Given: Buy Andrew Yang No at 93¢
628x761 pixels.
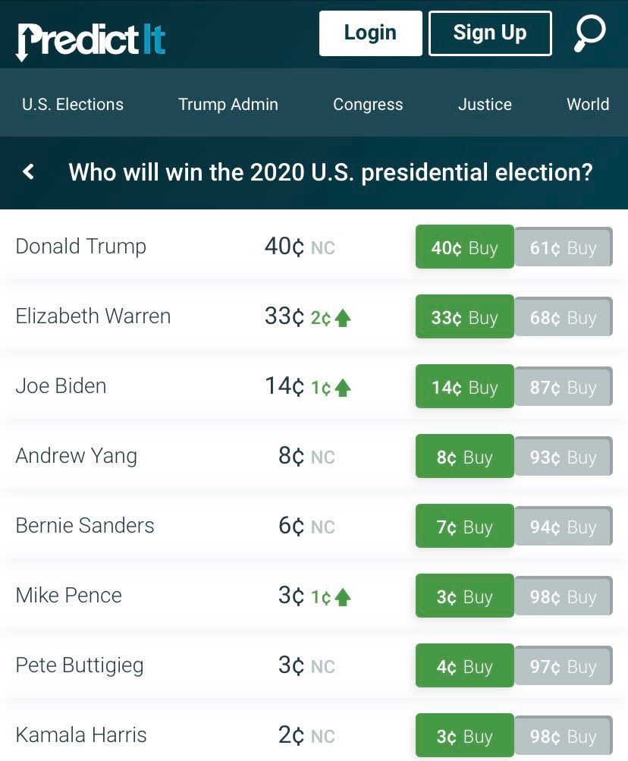Looking at the screenshot, I should 563,457.
